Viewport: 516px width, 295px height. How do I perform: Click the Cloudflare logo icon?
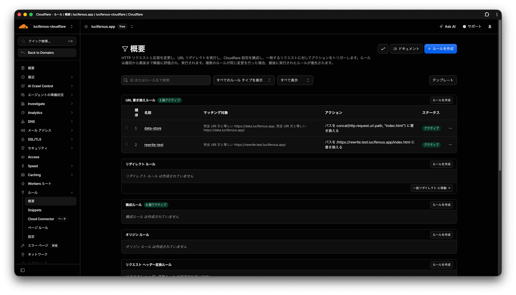[23, 26]
